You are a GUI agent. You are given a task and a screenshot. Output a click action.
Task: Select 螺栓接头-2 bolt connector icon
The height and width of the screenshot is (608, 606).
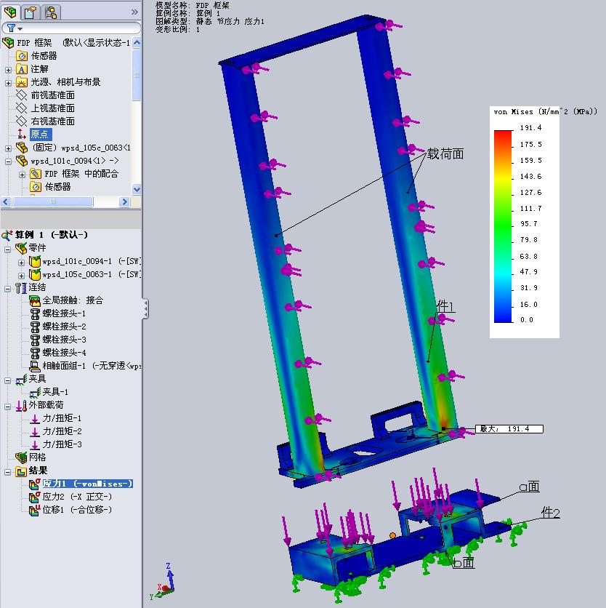click(x=35, y=327)
